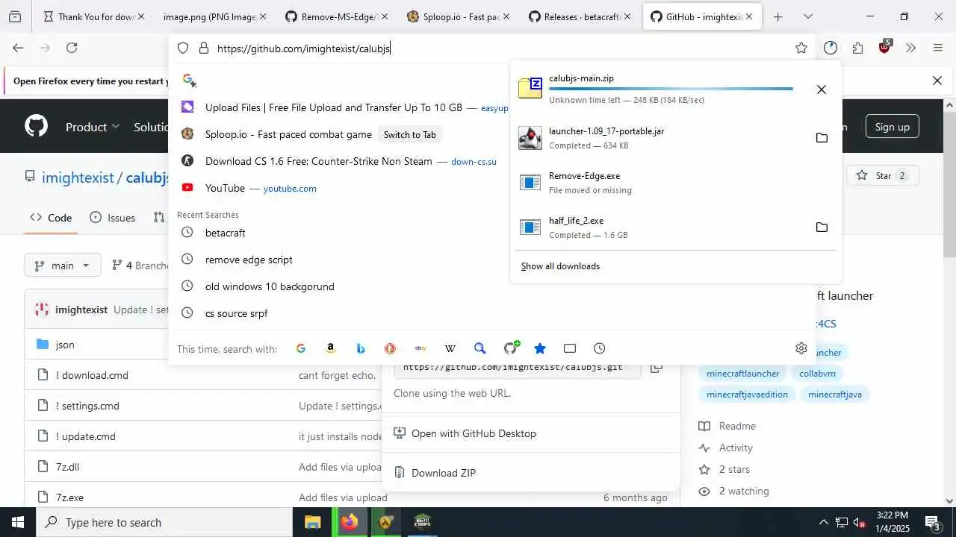
Task: Search bookmarks with the blue star icon
Action: click(540, 348)
